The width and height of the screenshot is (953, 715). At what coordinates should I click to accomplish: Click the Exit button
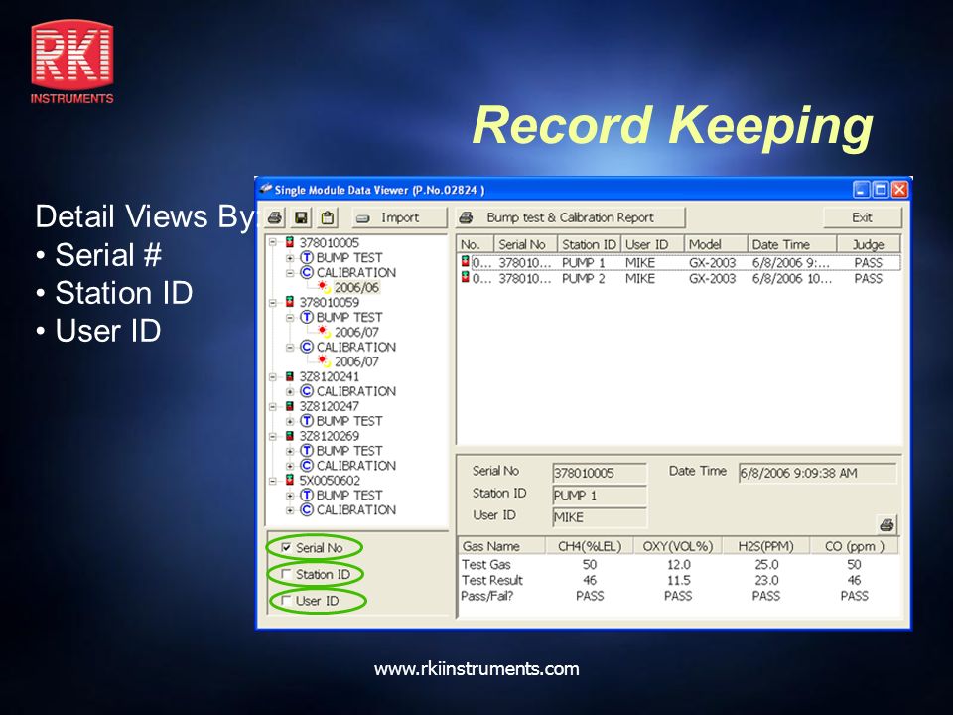(x=862, y=217)
